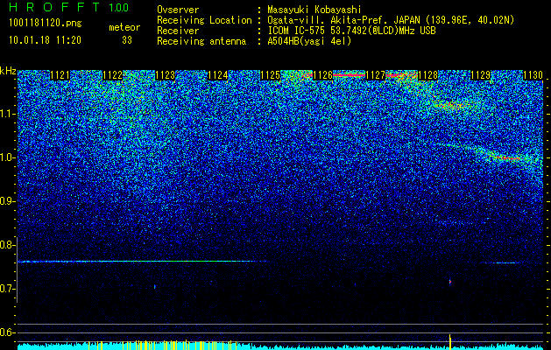Click the 1129 time marker
The height and width of the screenshot is (350, 551).
click(480, 75)
